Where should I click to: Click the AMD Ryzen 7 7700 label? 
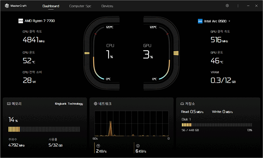[40, 21]
